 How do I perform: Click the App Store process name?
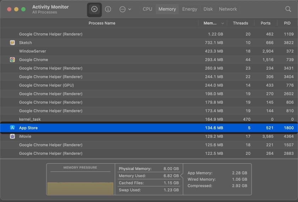(28, 128)
